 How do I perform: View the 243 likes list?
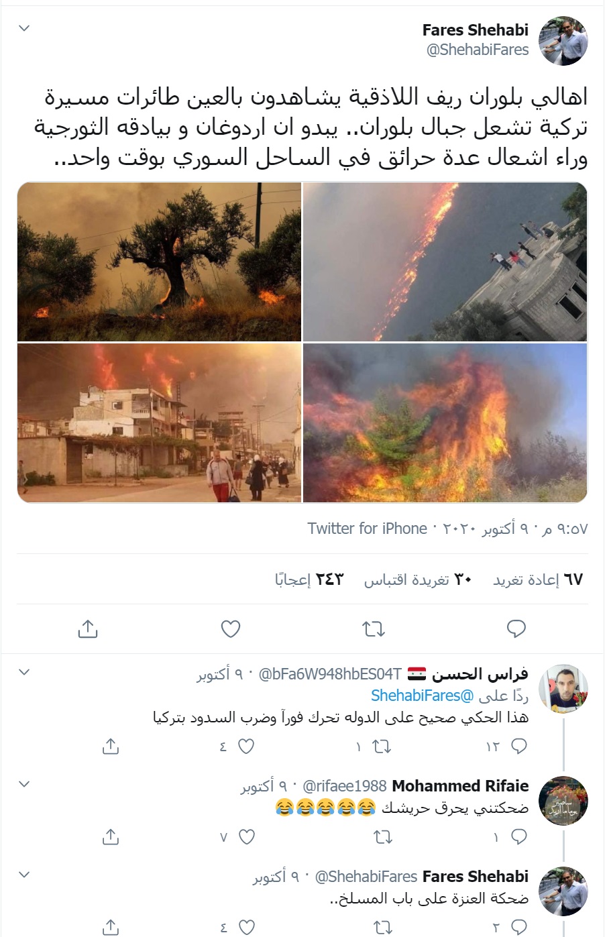[309, 579]
